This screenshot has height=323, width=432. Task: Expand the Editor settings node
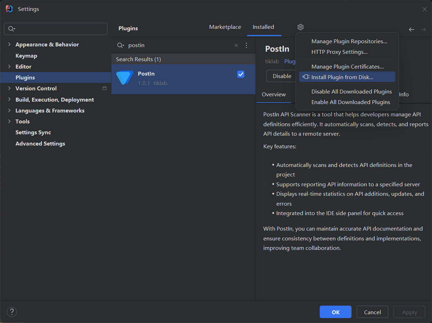[x=9, y=66]
